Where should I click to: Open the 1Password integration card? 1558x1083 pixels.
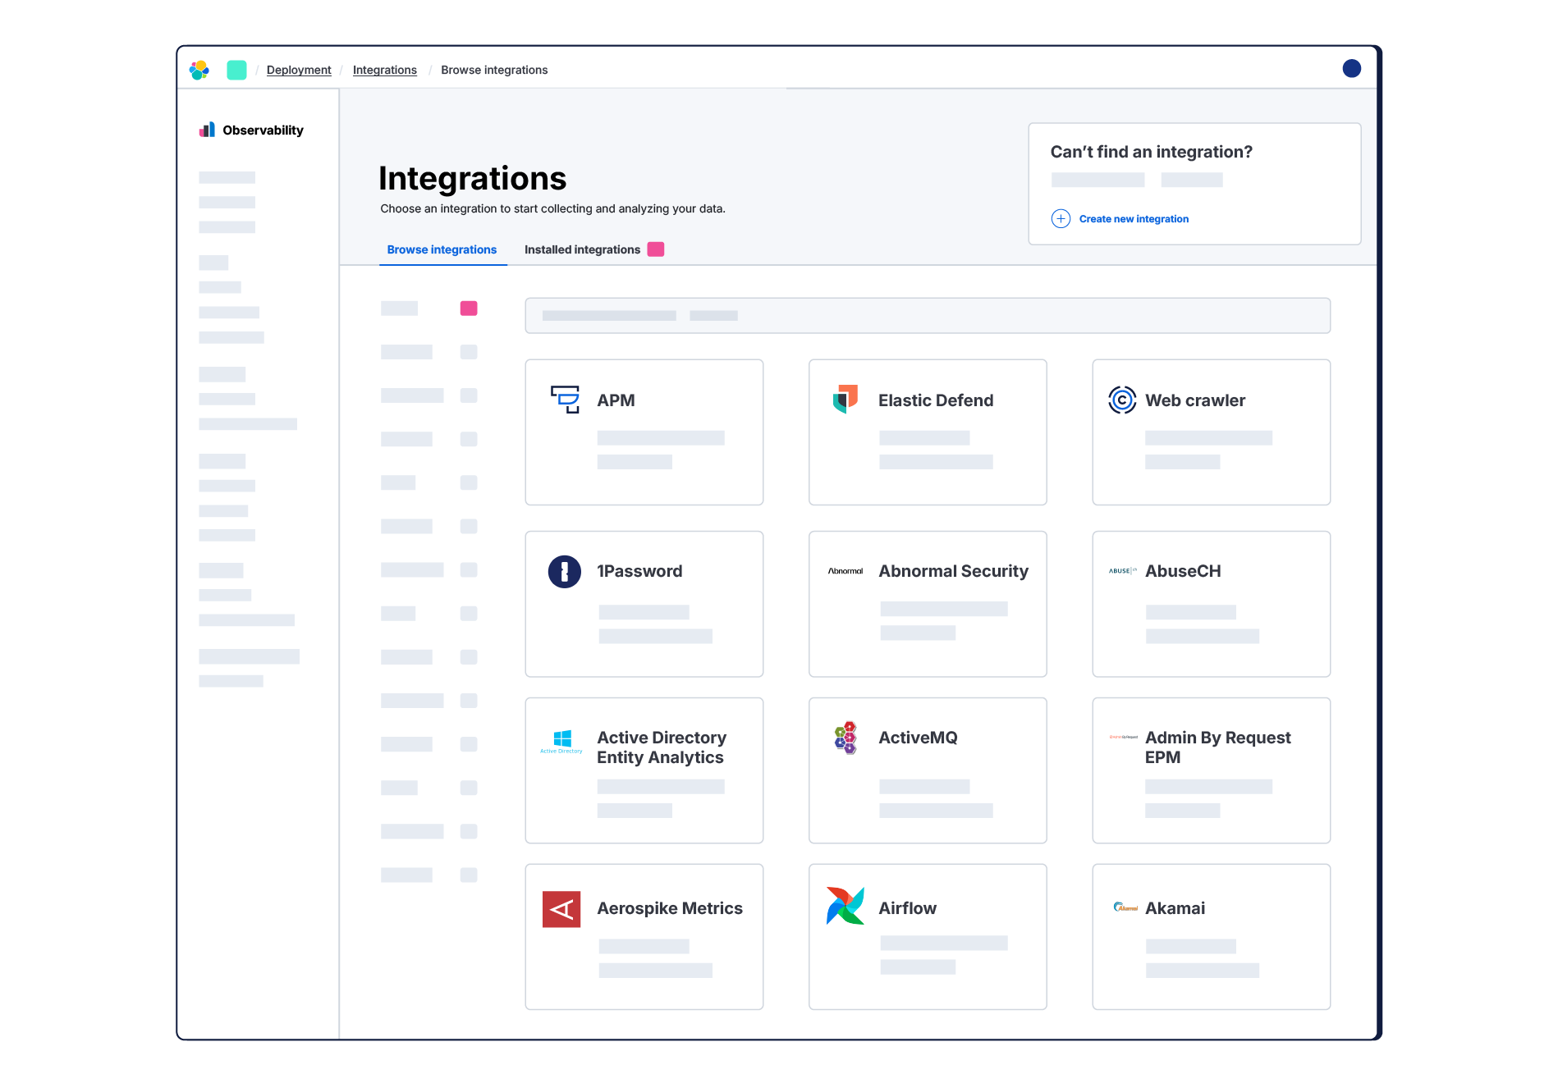(644, 604)
